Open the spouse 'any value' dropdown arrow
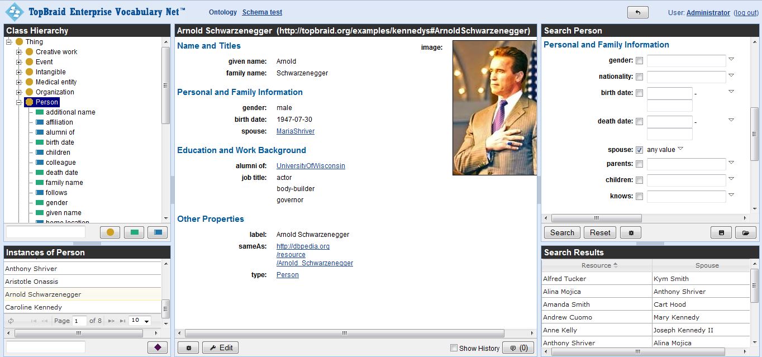 click(680, 149)
